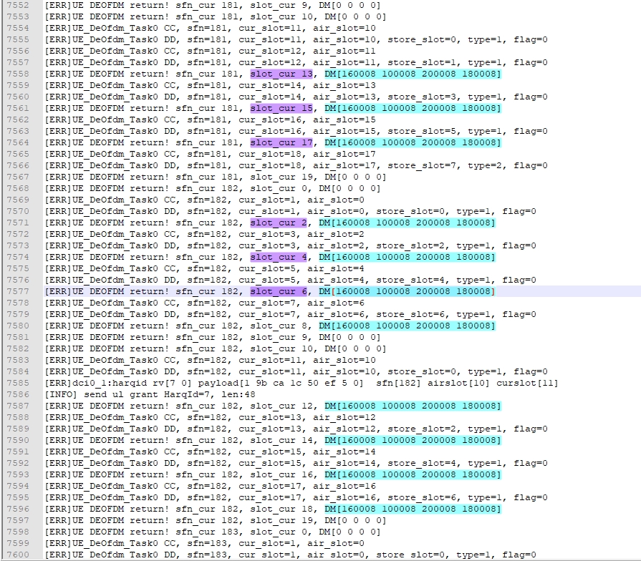Click line number 7585 in the margin

coord(17,383)
